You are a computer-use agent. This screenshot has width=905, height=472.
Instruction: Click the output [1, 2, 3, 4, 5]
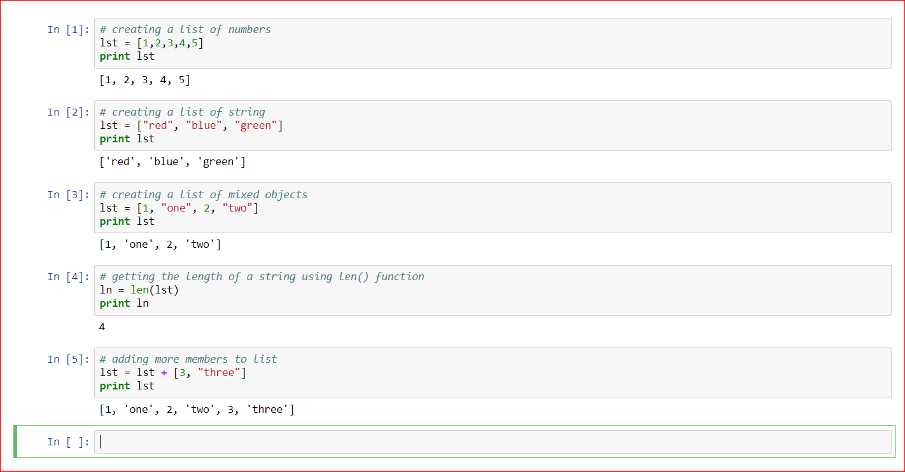click(x=145, y=80)
